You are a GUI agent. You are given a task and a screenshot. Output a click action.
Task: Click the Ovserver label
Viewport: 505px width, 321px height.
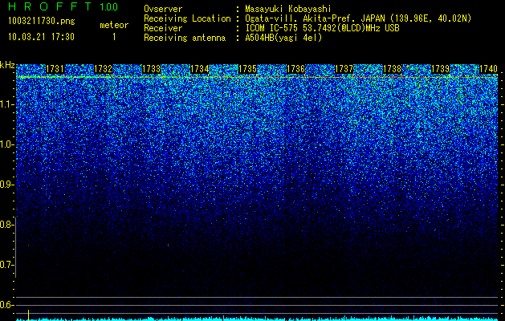(x=163, y=9)
